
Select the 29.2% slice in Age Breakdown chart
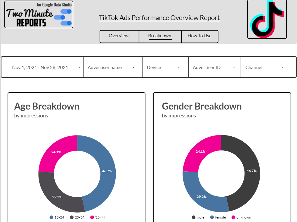pos(57,196)
